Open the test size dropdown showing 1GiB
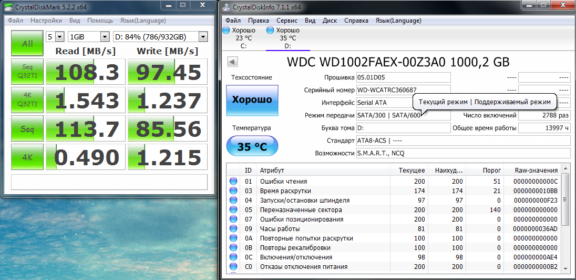576x280 pixels. (89, 37)
